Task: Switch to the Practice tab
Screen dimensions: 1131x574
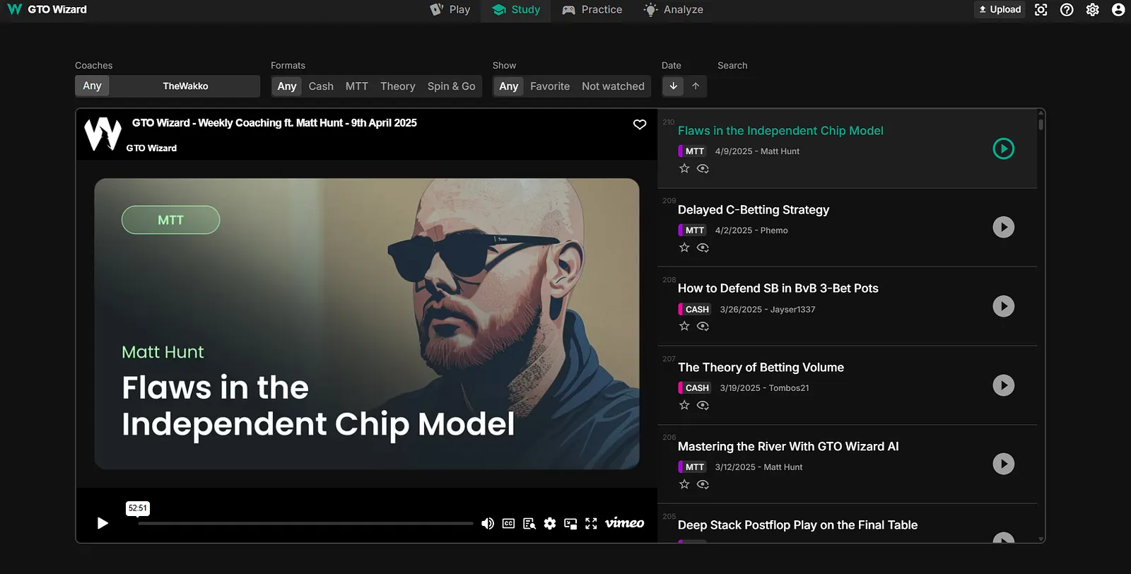Action: (x=592, y=10)
